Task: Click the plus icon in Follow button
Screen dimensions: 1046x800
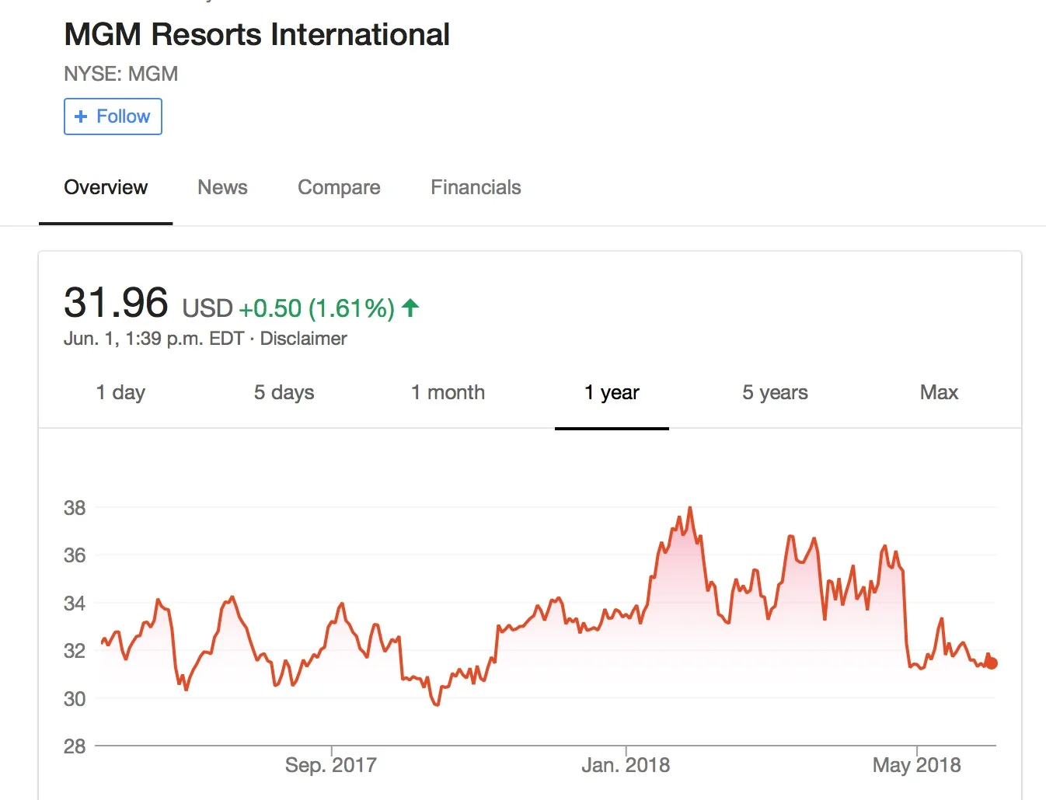Action: [x=80, y=117]
